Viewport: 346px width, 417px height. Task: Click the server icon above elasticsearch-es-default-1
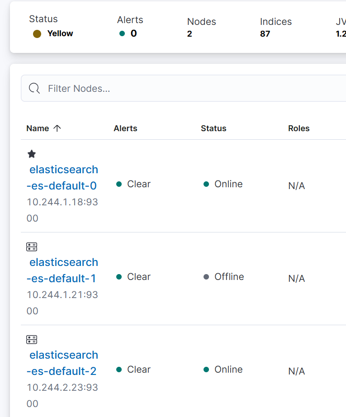coord(32,247)
